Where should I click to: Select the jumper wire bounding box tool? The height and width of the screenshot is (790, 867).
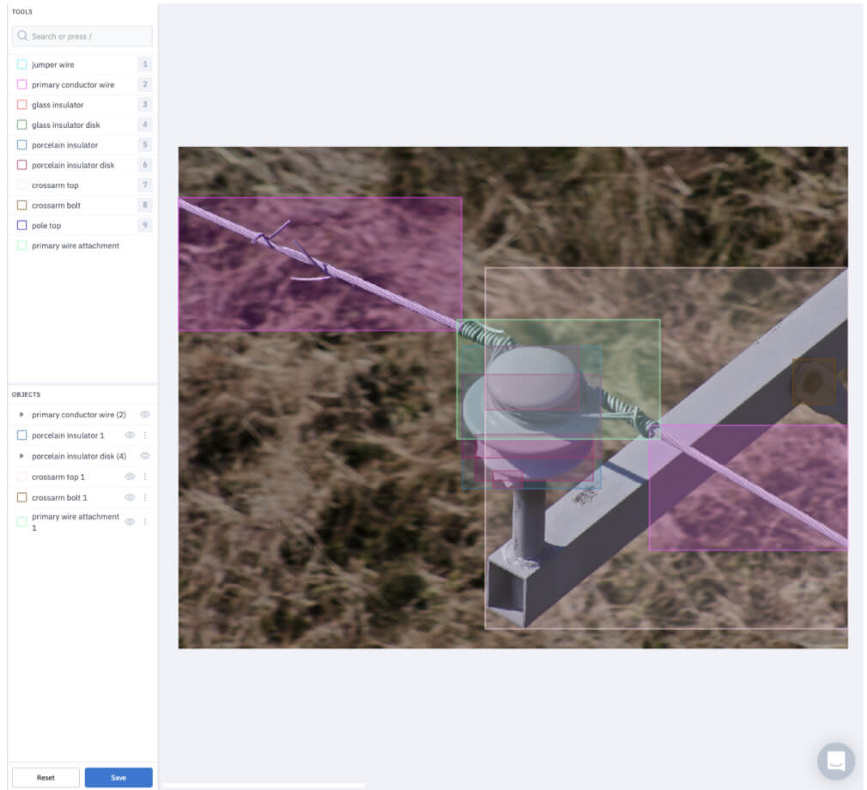coord(53,64)
